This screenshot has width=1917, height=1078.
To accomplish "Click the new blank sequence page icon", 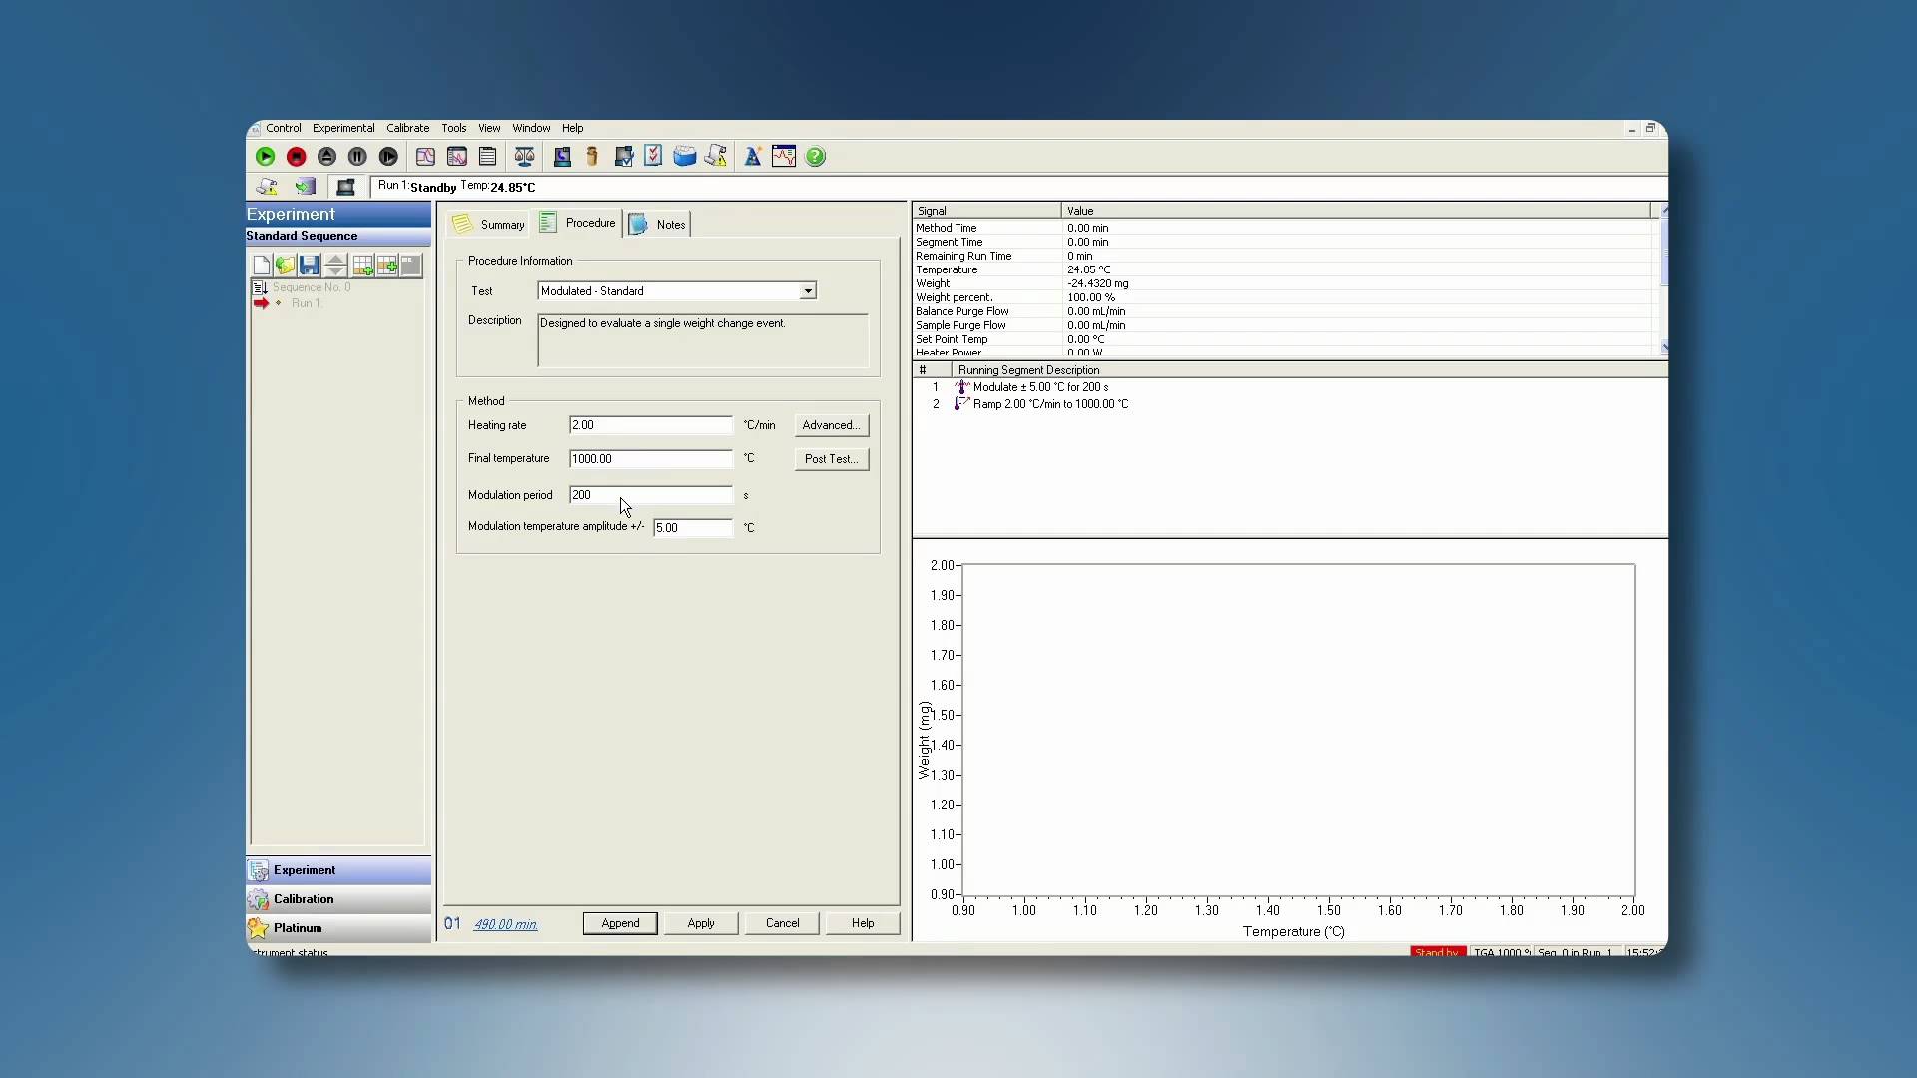I will (261, 266).
